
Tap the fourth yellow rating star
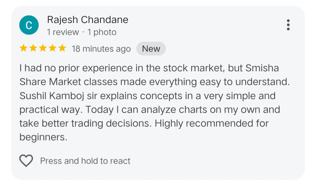(53, 48)
